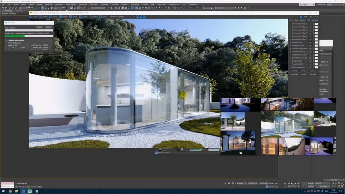Open the Interactive LightMix dropdown
This screenshot has height=194, width=345.
pyautogui.click(x=122, y=17)
